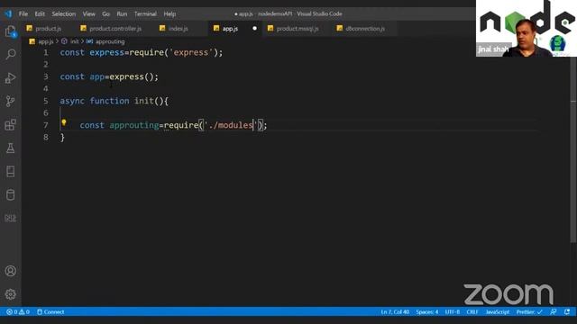Open the database cylinder icon
The image size is (577, 324).
coord(10,195)
